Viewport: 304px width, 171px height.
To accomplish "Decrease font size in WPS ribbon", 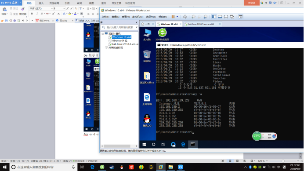I will 71,8.
